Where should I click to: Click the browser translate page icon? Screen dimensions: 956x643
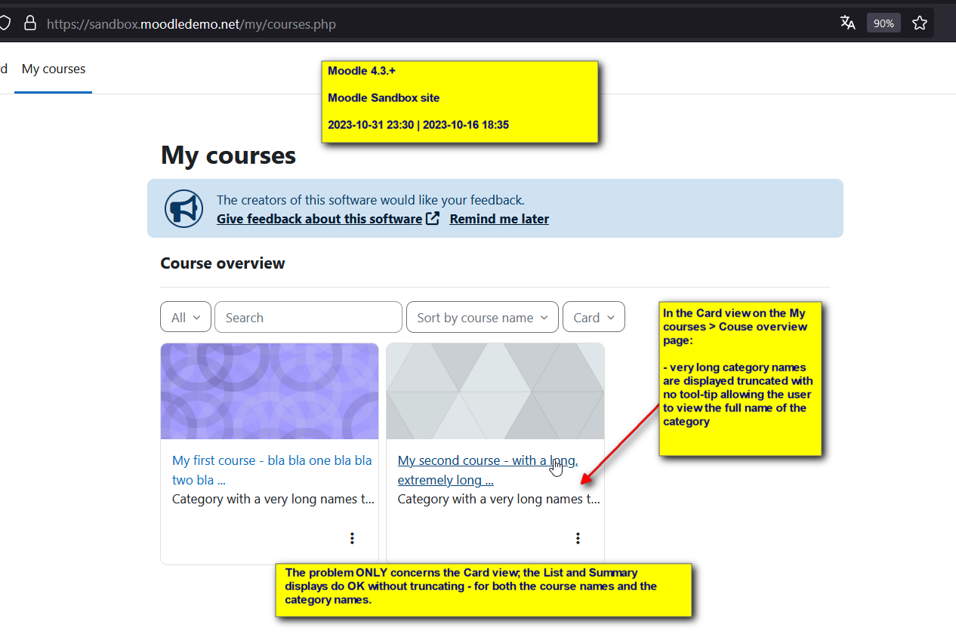tap(847, 23)
